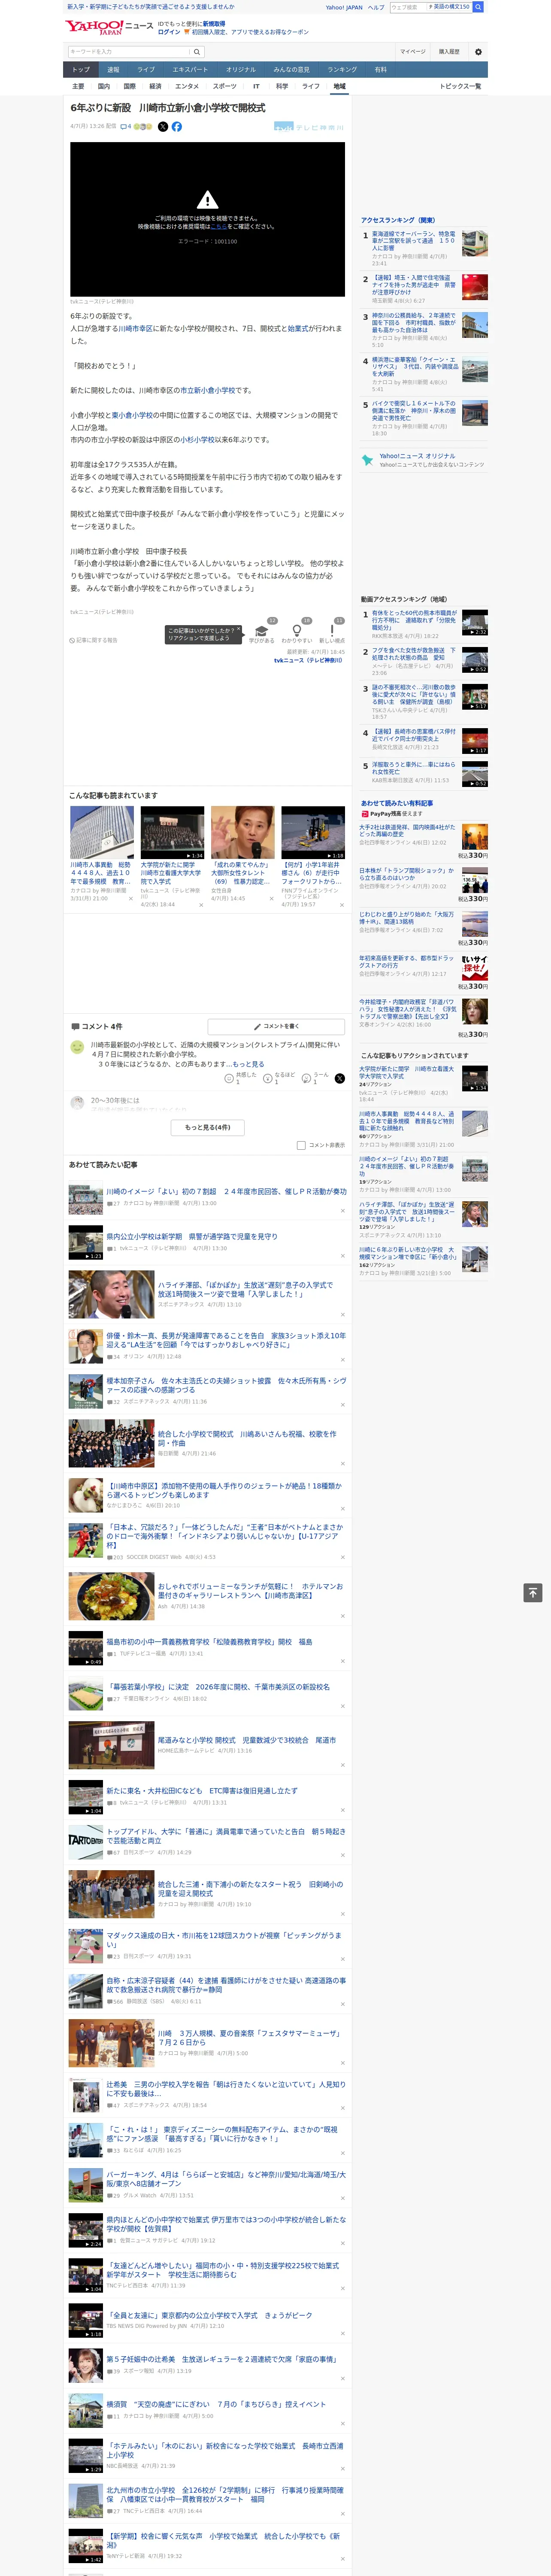Share article on X icon
The width and height of the screenshot is (551, 2576).
pyautogui.click(x=163, y=127)
